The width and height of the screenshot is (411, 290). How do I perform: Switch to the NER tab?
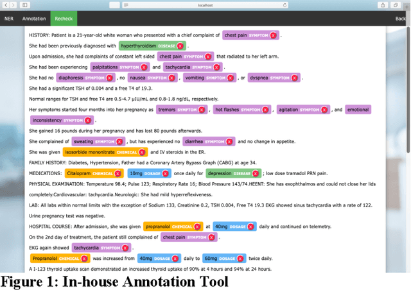coord(9,19)
